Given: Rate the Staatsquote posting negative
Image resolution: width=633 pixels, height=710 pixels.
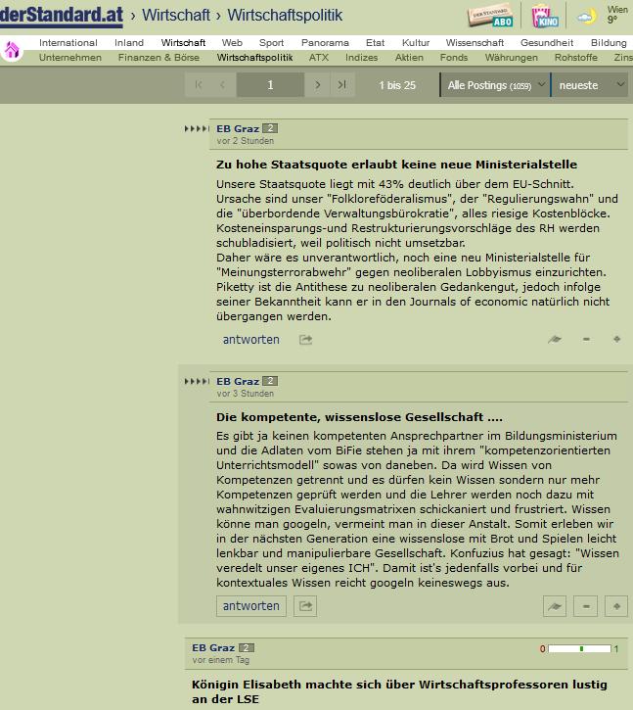Looking at the screenshot, I should click(586, 339).
